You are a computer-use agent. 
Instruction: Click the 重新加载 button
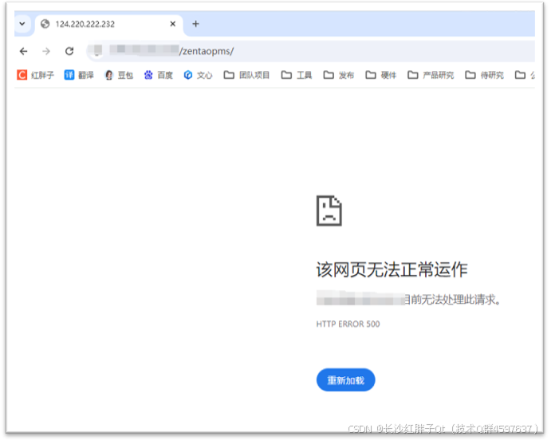pyautogui.click(x=345, y=381)
